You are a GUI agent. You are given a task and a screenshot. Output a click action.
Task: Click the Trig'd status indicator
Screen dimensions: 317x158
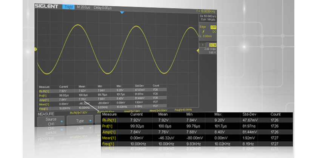click(68, 7)
